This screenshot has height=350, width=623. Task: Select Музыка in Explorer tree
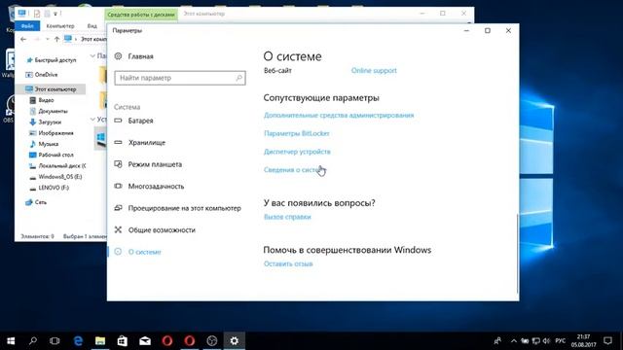[49, 144]
